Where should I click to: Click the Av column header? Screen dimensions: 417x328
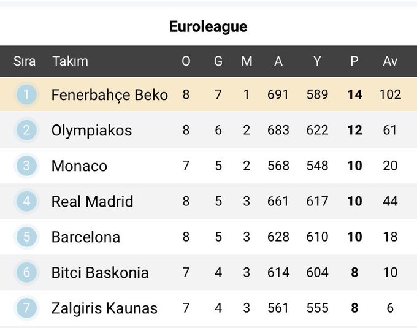tap(390, 61)
